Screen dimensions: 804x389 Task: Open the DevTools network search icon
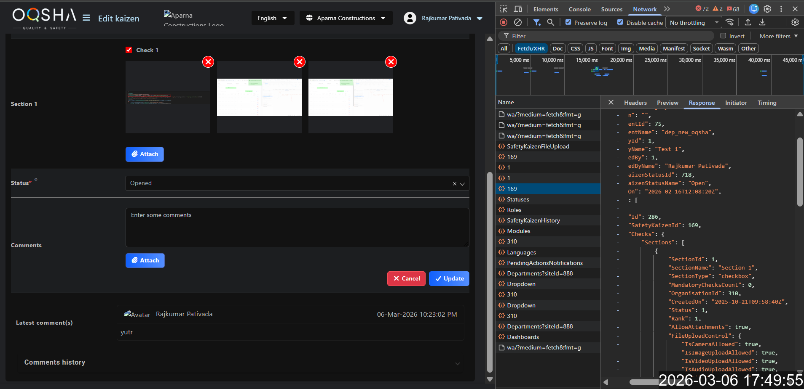(550, 22)
